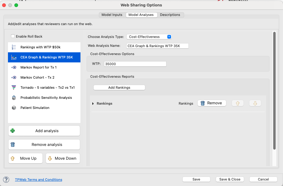Click the Save & Close button
This screenshot has height=186, width=283.
point(230,179)
